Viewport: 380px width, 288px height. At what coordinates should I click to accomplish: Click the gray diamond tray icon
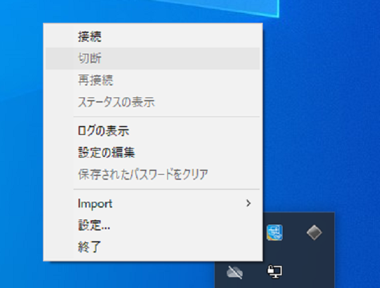(314, 232)
